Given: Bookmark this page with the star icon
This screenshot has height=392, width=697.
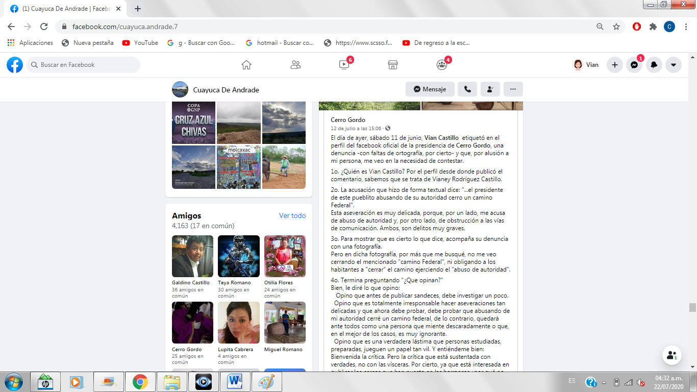Looking at the screenshot, I should tap(616, 27).
